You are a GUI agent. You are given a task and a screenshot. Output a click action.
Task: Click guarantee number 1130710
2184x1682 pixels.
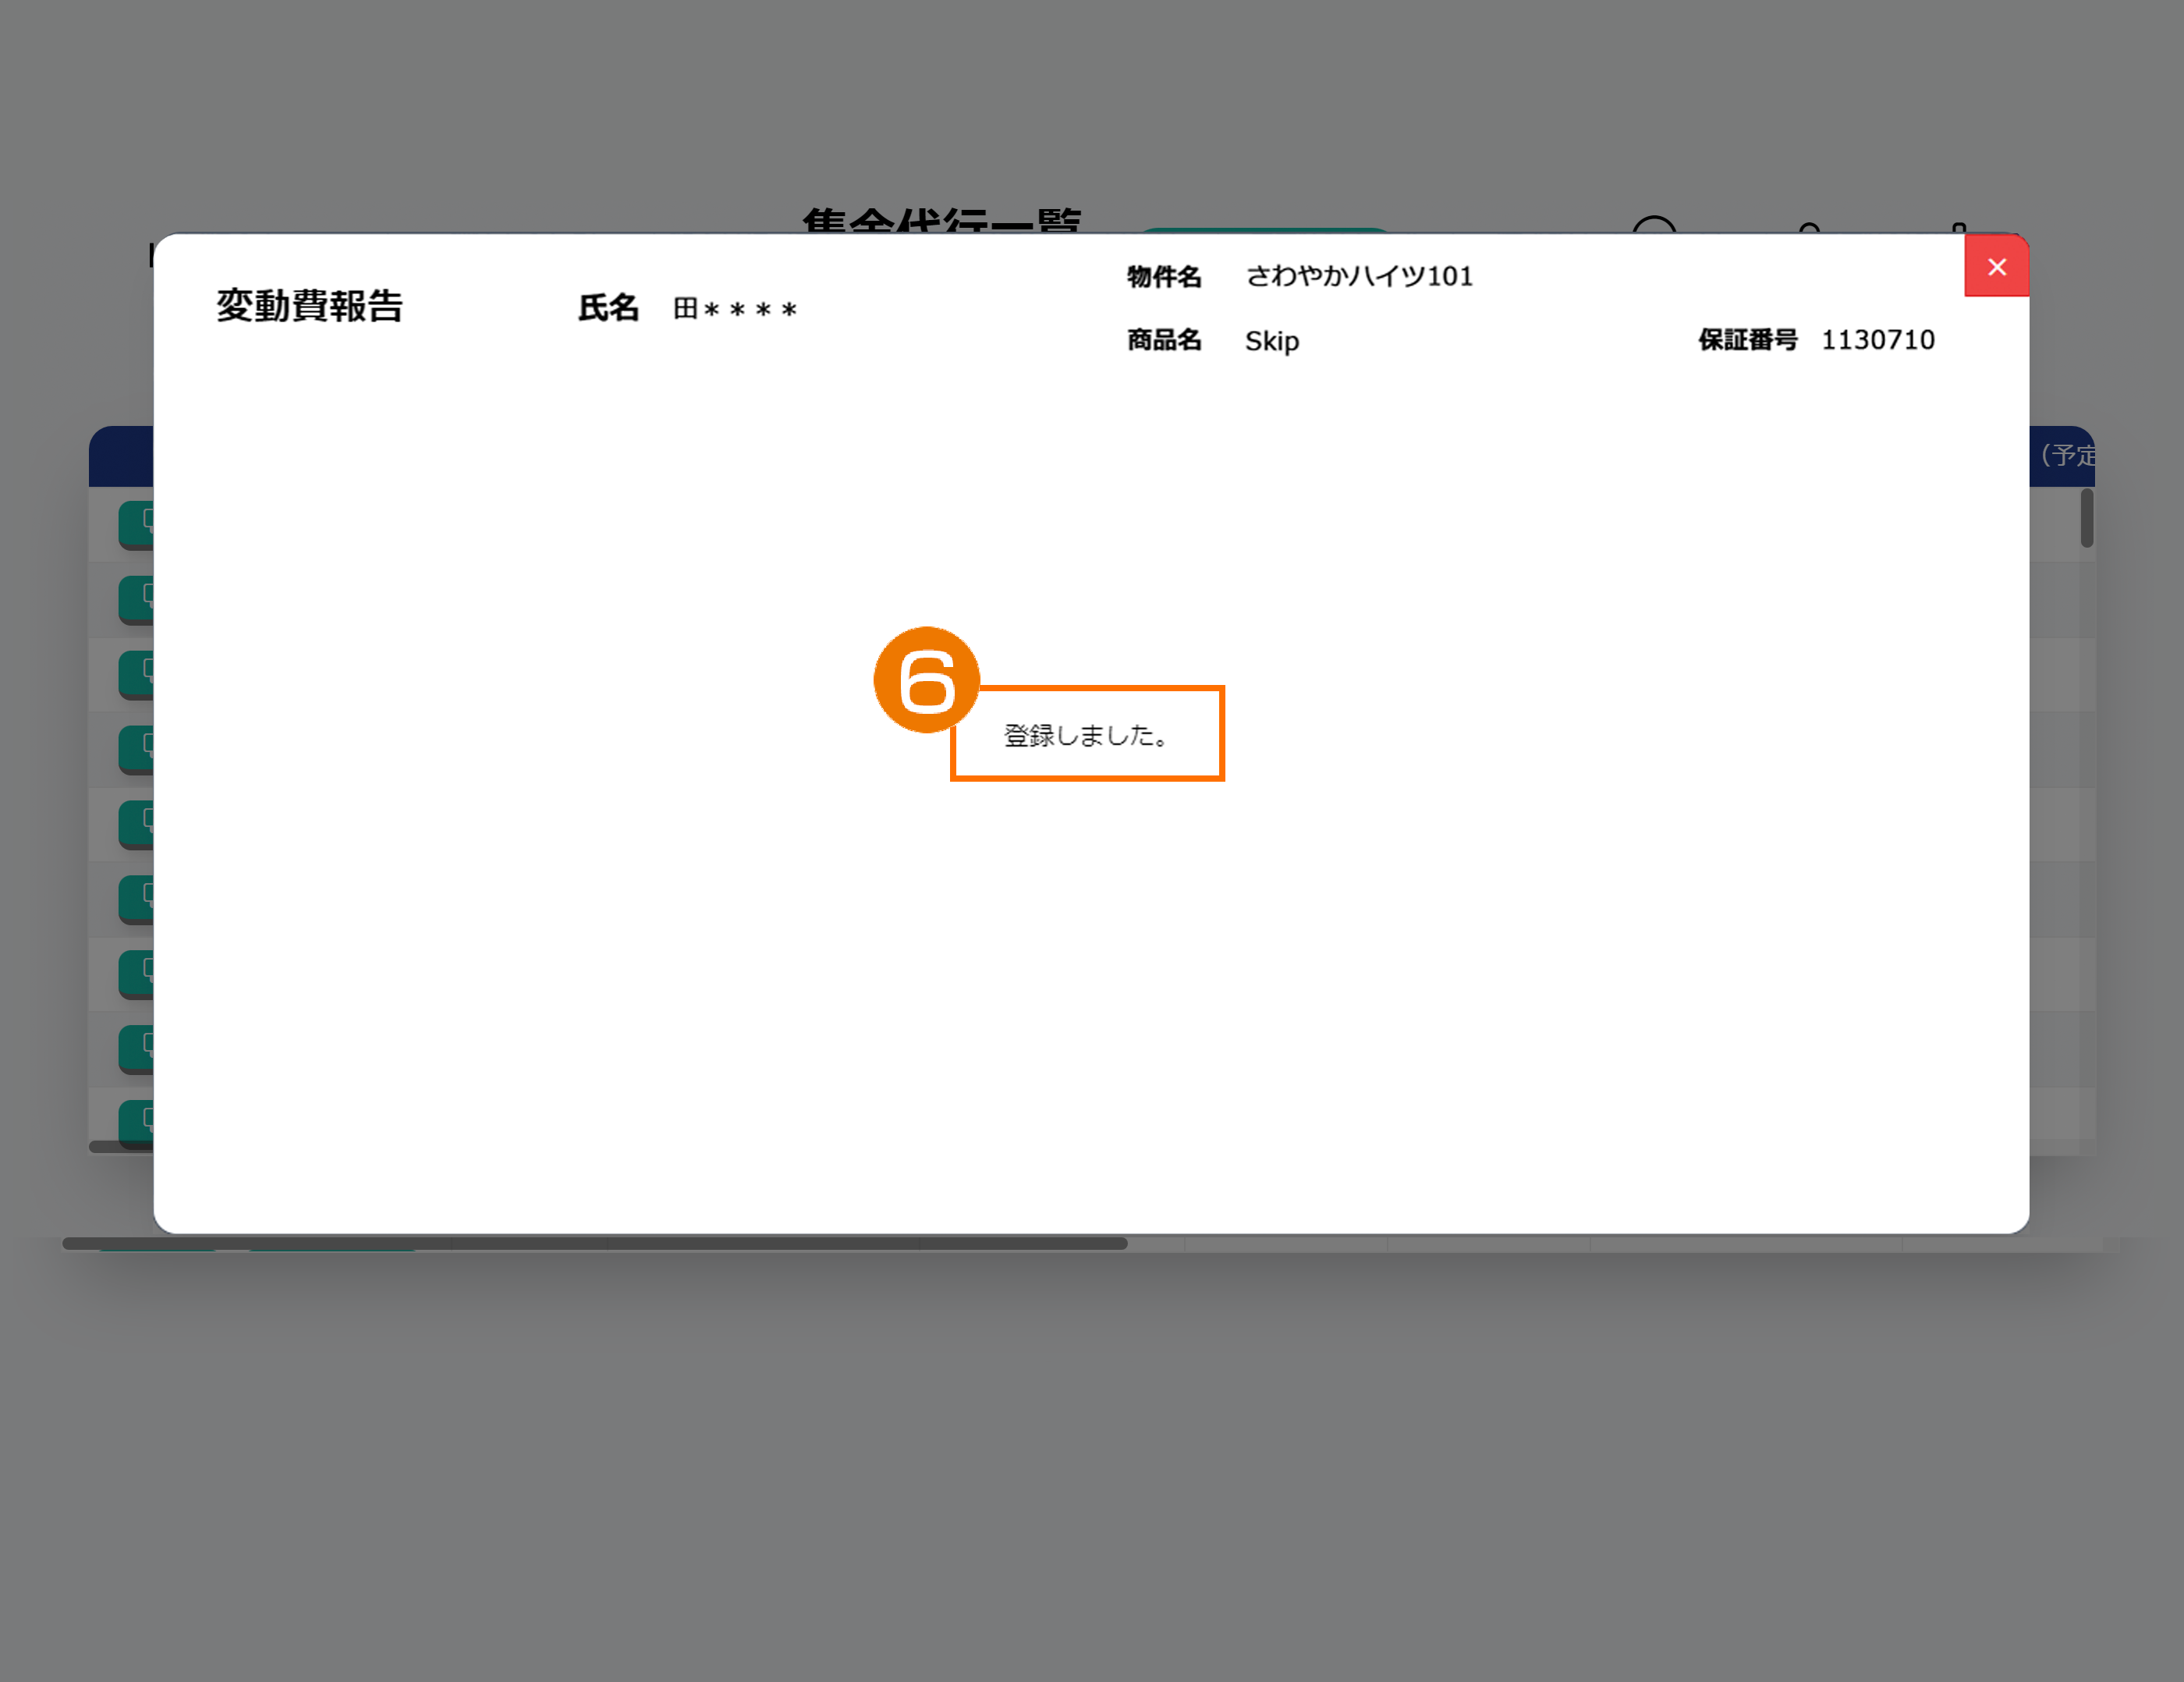pos(1877,340)
